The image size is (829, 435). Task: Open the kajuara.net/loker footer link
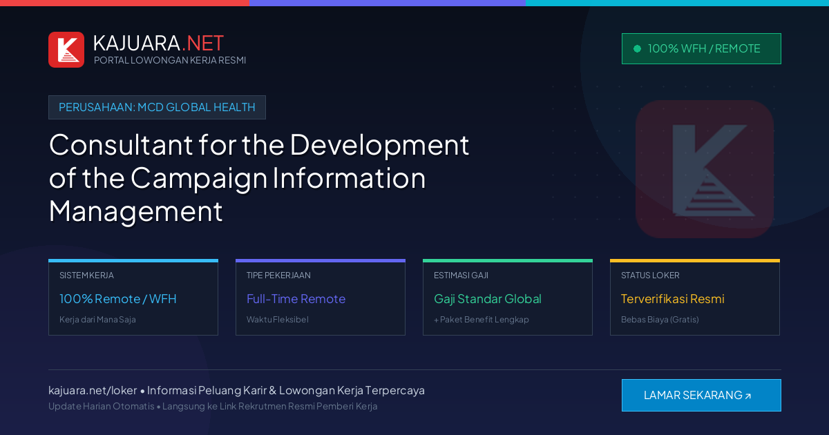[93, 390]
